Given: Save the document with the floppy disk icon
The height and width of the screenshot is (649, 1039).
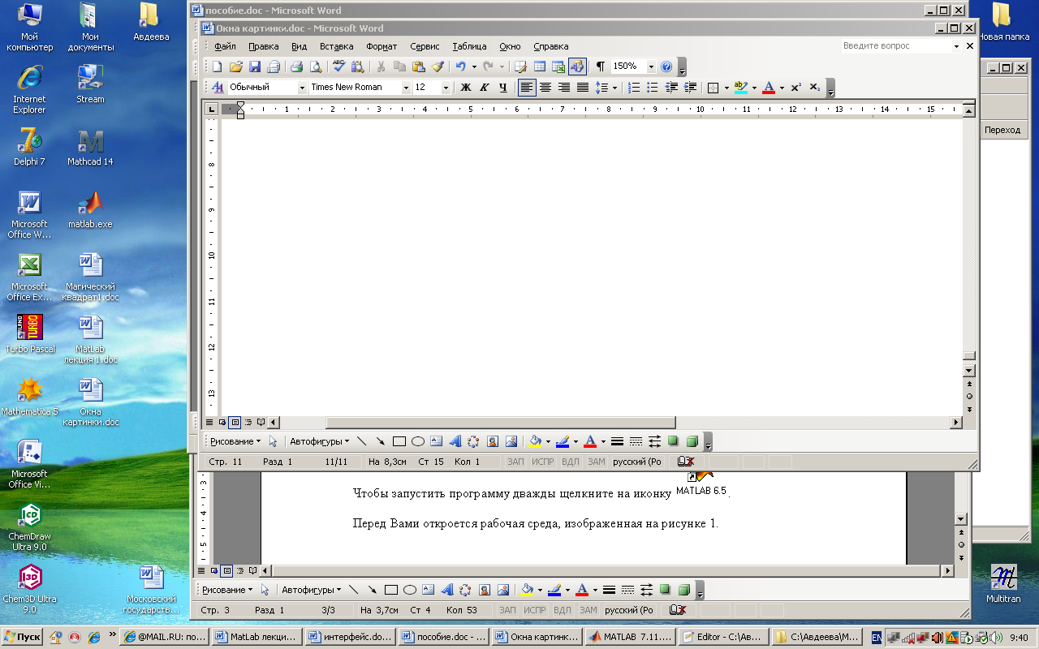Looking at the screenshot, I should coord(255,67).
